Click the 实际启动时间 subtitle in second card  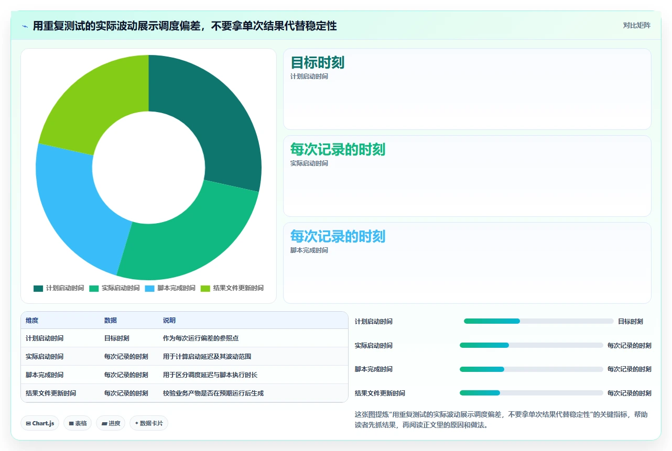[x=309, y=163]
